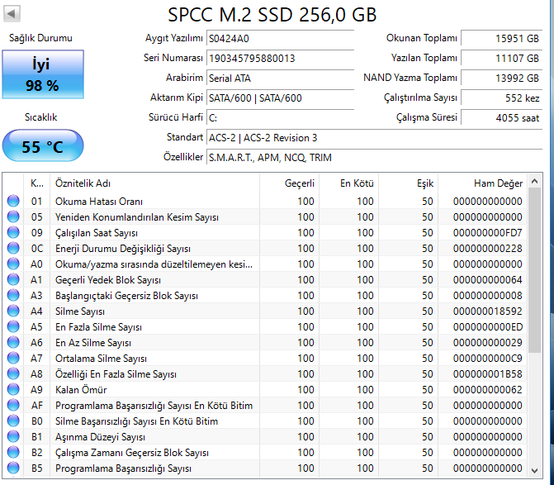Click the back arrow for previous disk
Screen dimensions: 554x485
[12, 14]
